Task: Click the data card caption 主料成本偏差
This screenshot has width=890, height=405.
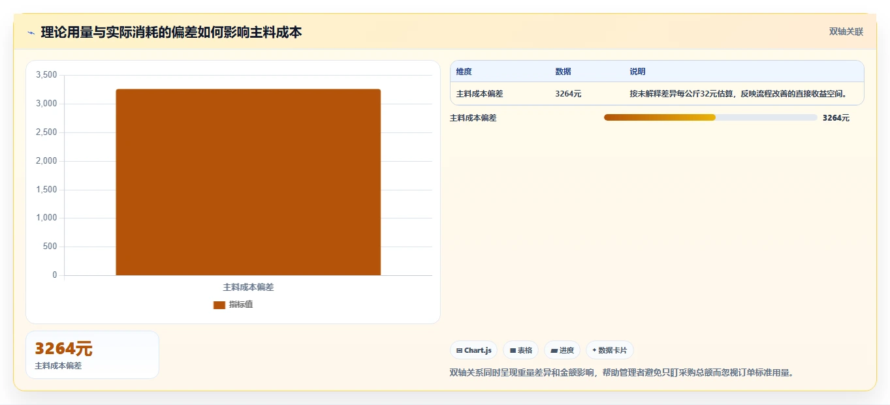Action: pyautogui.click(x=58, y=366)
